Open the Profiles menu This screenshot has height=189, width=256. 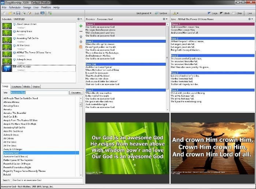click(46, 8)
